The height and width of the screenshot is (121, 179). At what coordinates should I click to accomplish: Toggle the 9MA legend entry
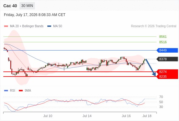[25, 91]
